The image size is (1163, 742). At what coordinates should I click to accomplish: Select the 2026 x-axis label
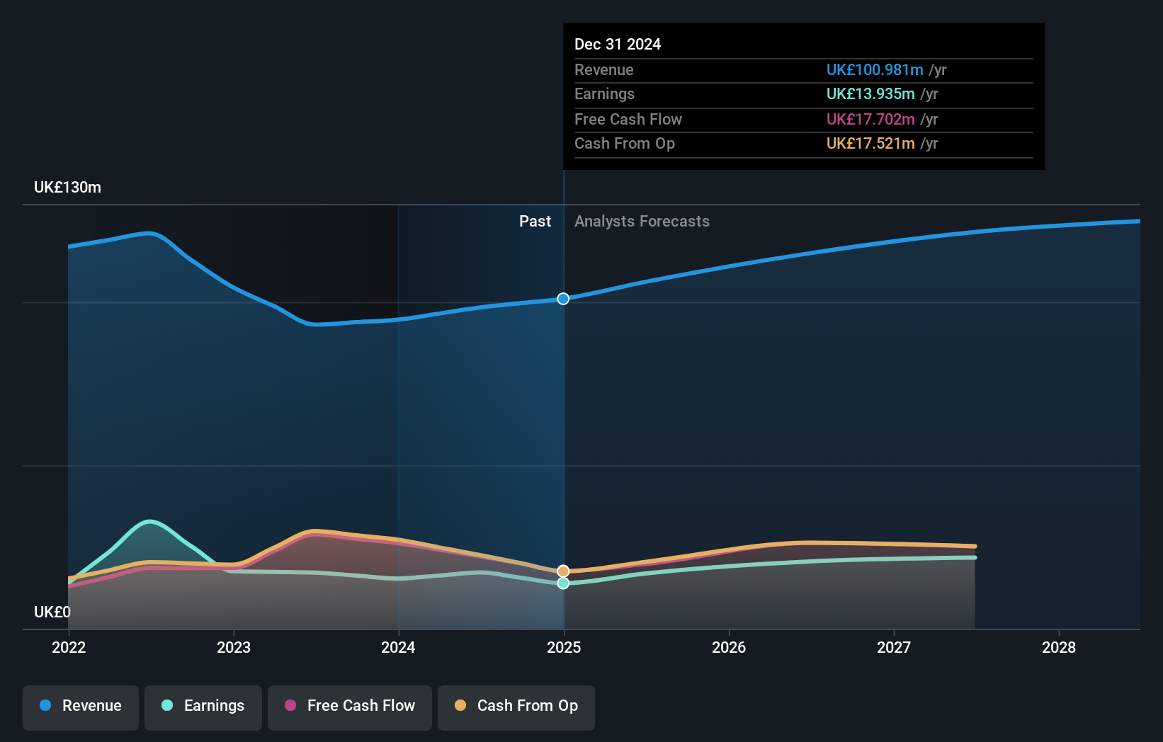click(729, 647)
